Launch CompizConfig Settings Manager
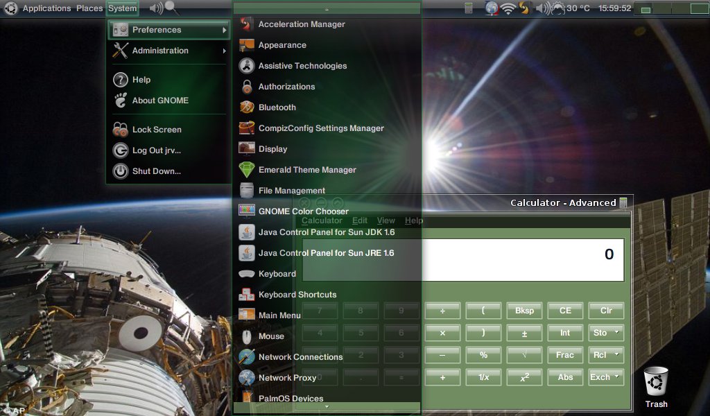Image resolution: width=710 pixels, height=416 pixels. tap(327, 128)
